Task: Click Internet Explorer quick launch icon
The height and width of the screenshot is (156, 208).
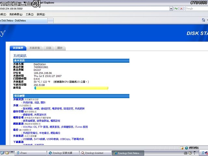Action: 2,153
